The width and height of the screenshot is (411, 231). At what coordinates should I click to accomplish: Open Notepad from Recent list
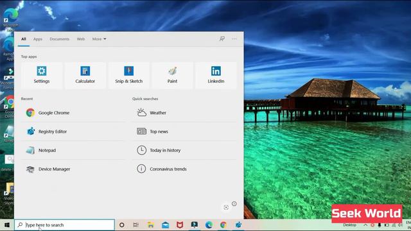73,150
